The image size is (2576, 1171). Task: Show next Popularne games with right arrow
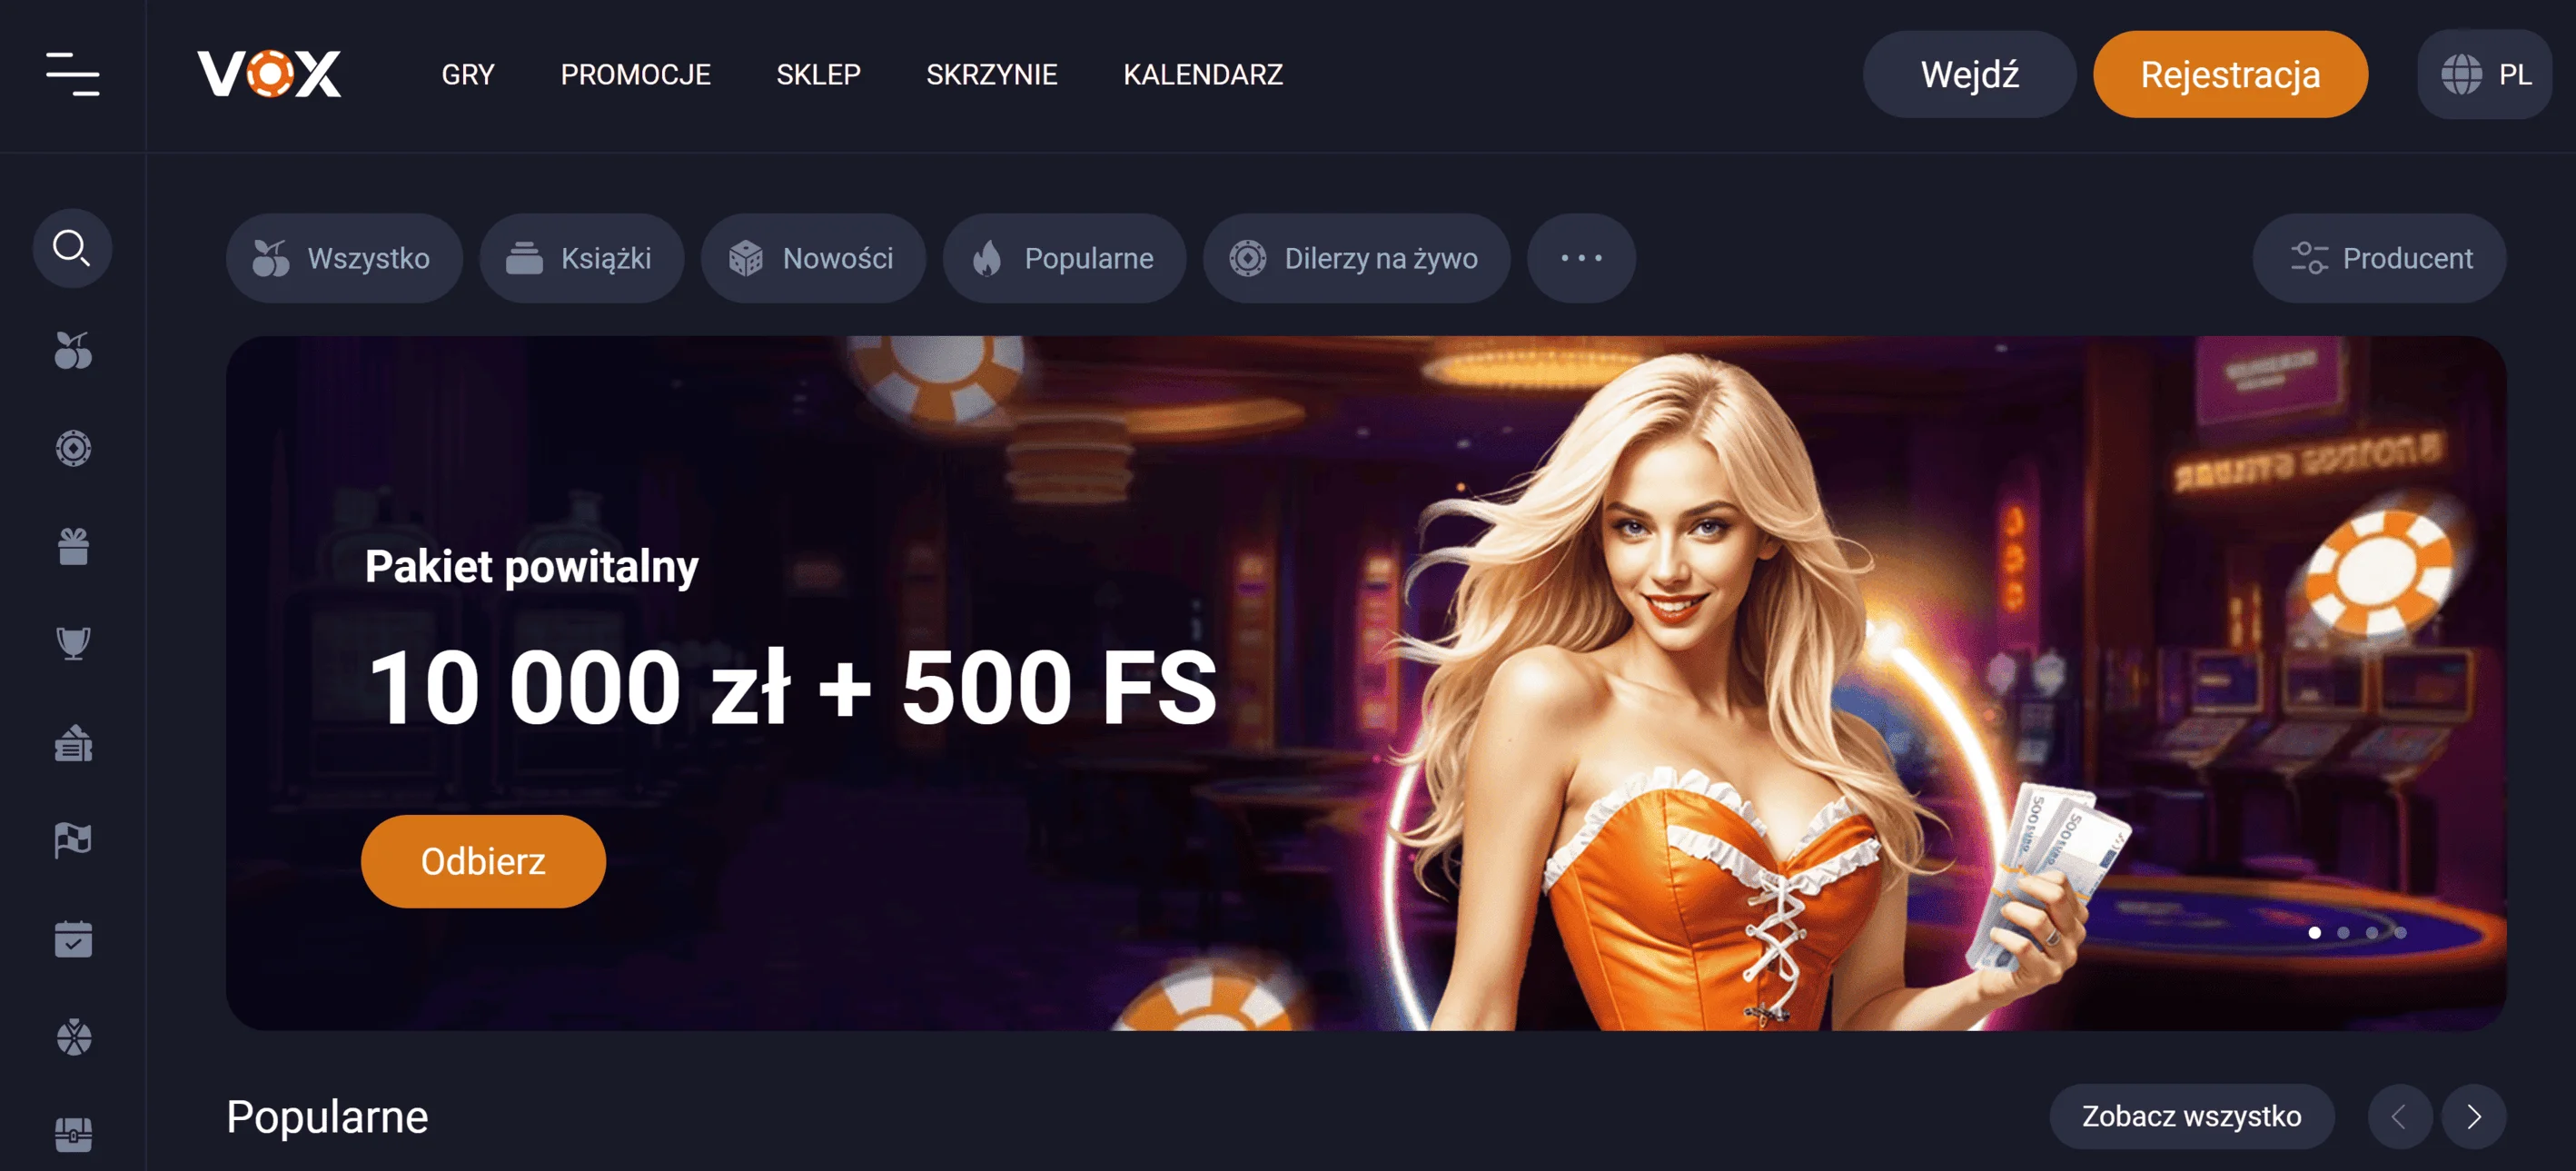pyautogui.click(x=2473, y=1116)
